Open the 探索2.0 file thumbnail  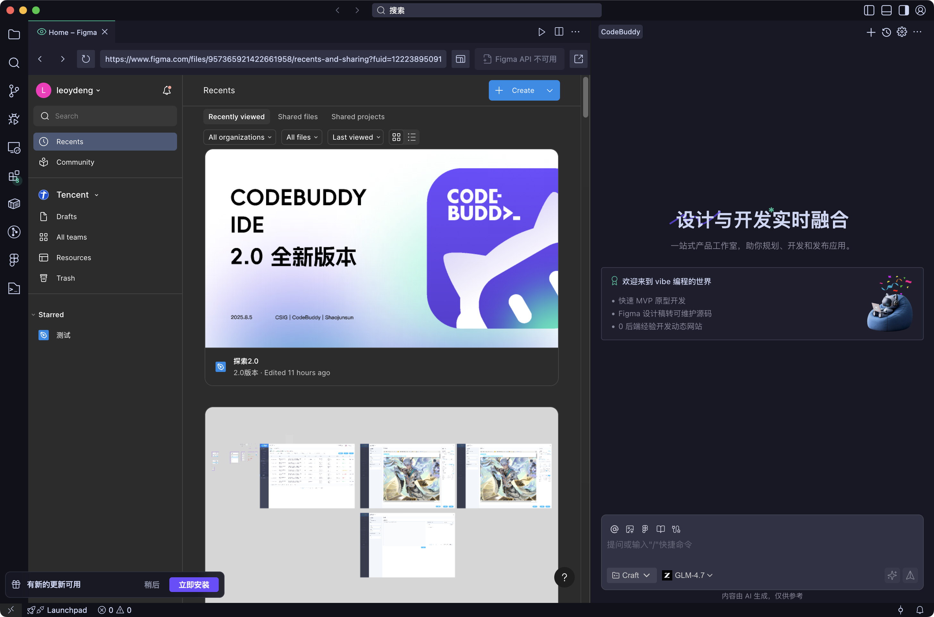click(381, 248)
